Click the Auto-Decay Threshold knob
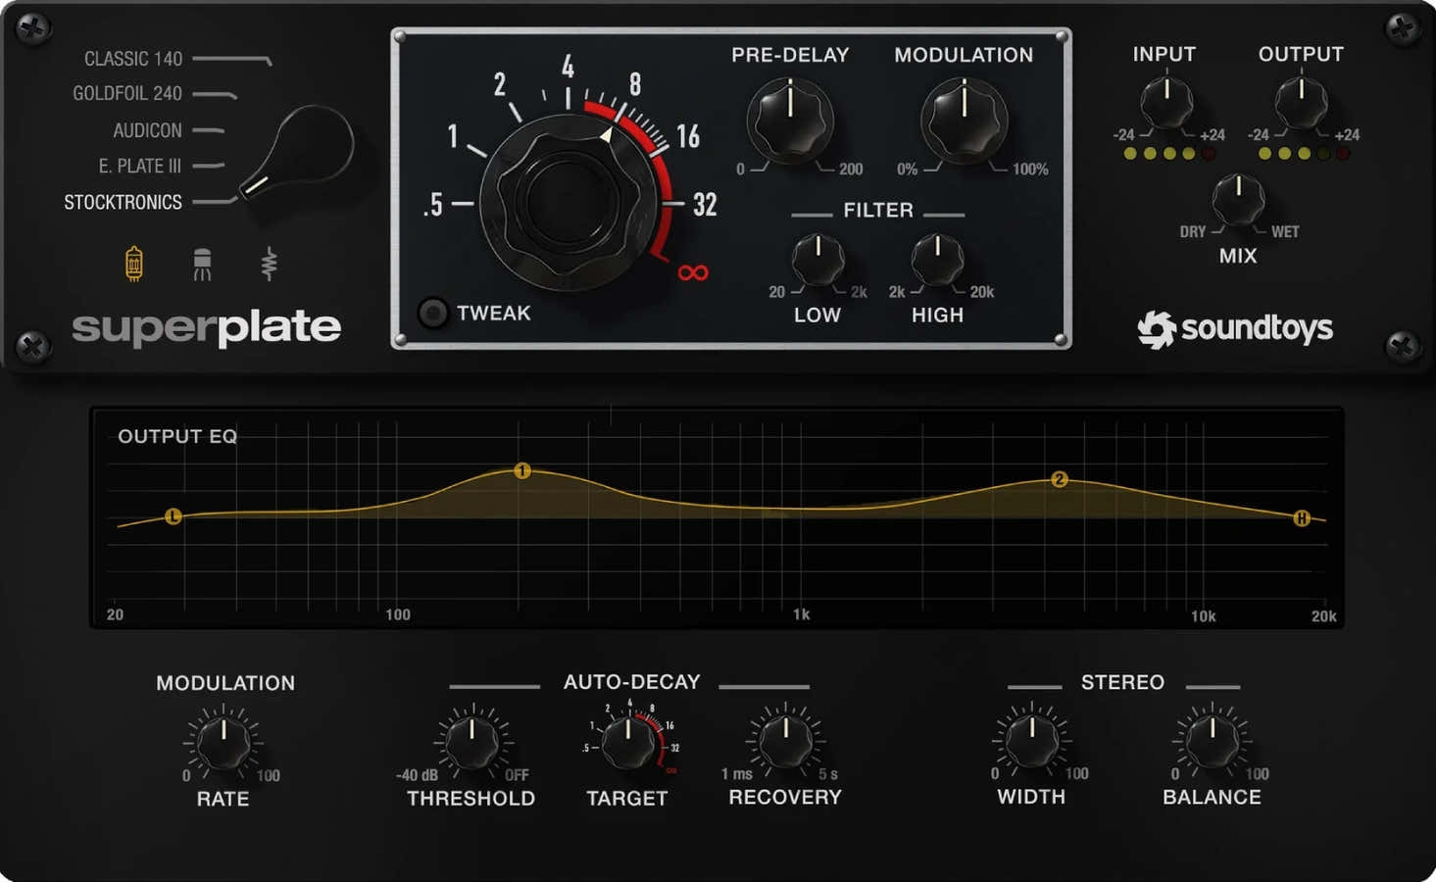The height and width of the screenshot is (882, 1436). [x=471, y=743]
